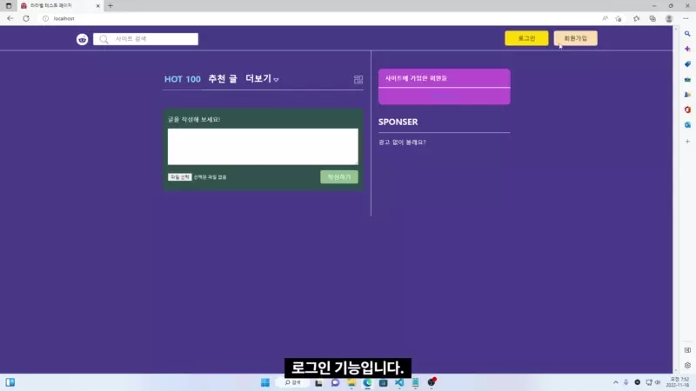Add a sidebar app with plus icon

pyautogui.click(x=687, y=142)
